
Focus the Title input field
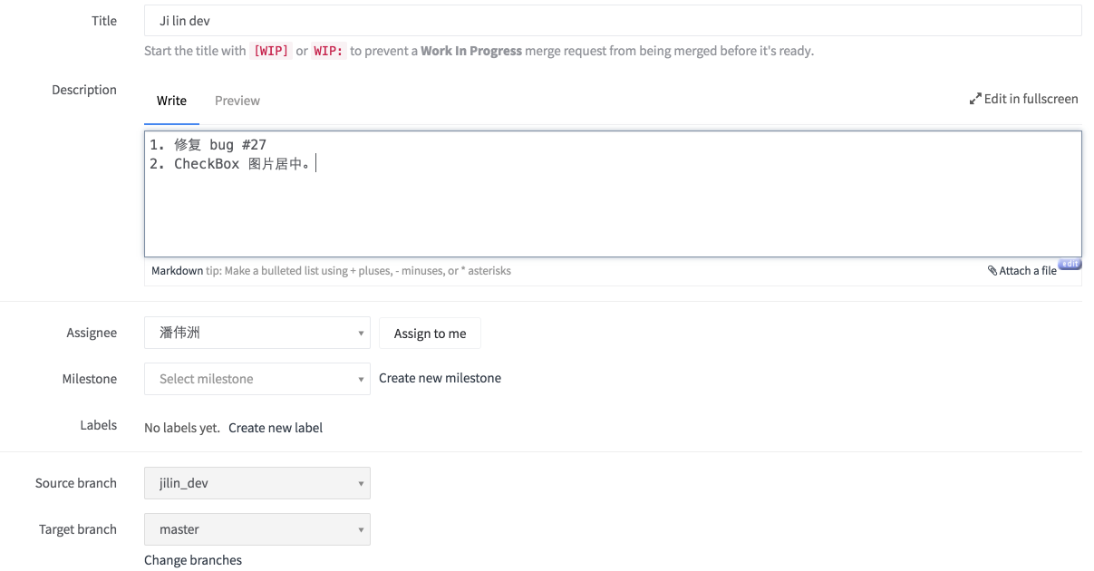[x=613, y=21]
